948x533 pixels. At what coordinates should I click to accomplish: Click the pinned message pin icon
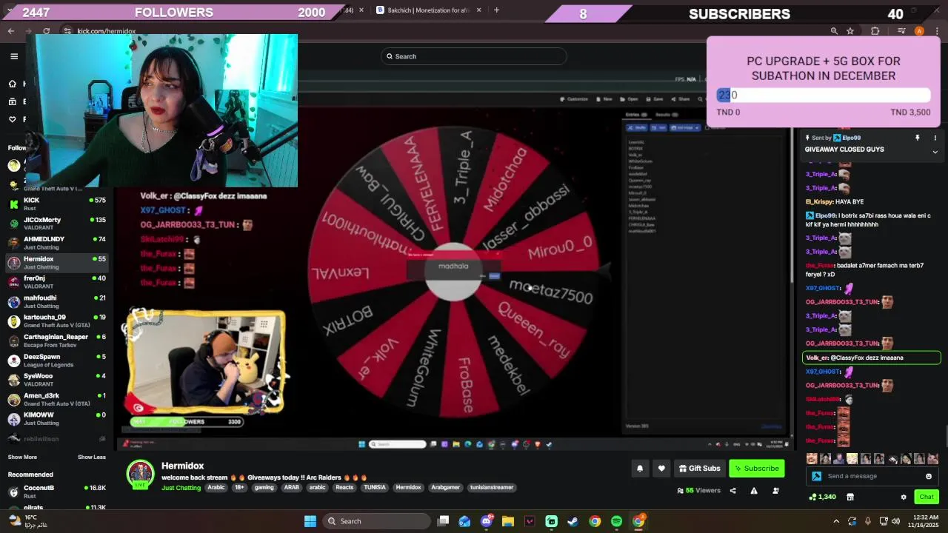pyautogui.click(x=917, y=138)
